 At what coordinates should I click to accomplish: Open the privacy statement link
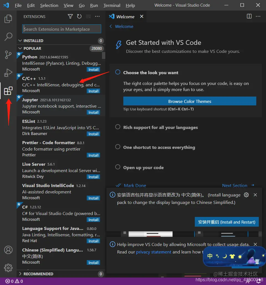tap(154, 252)
